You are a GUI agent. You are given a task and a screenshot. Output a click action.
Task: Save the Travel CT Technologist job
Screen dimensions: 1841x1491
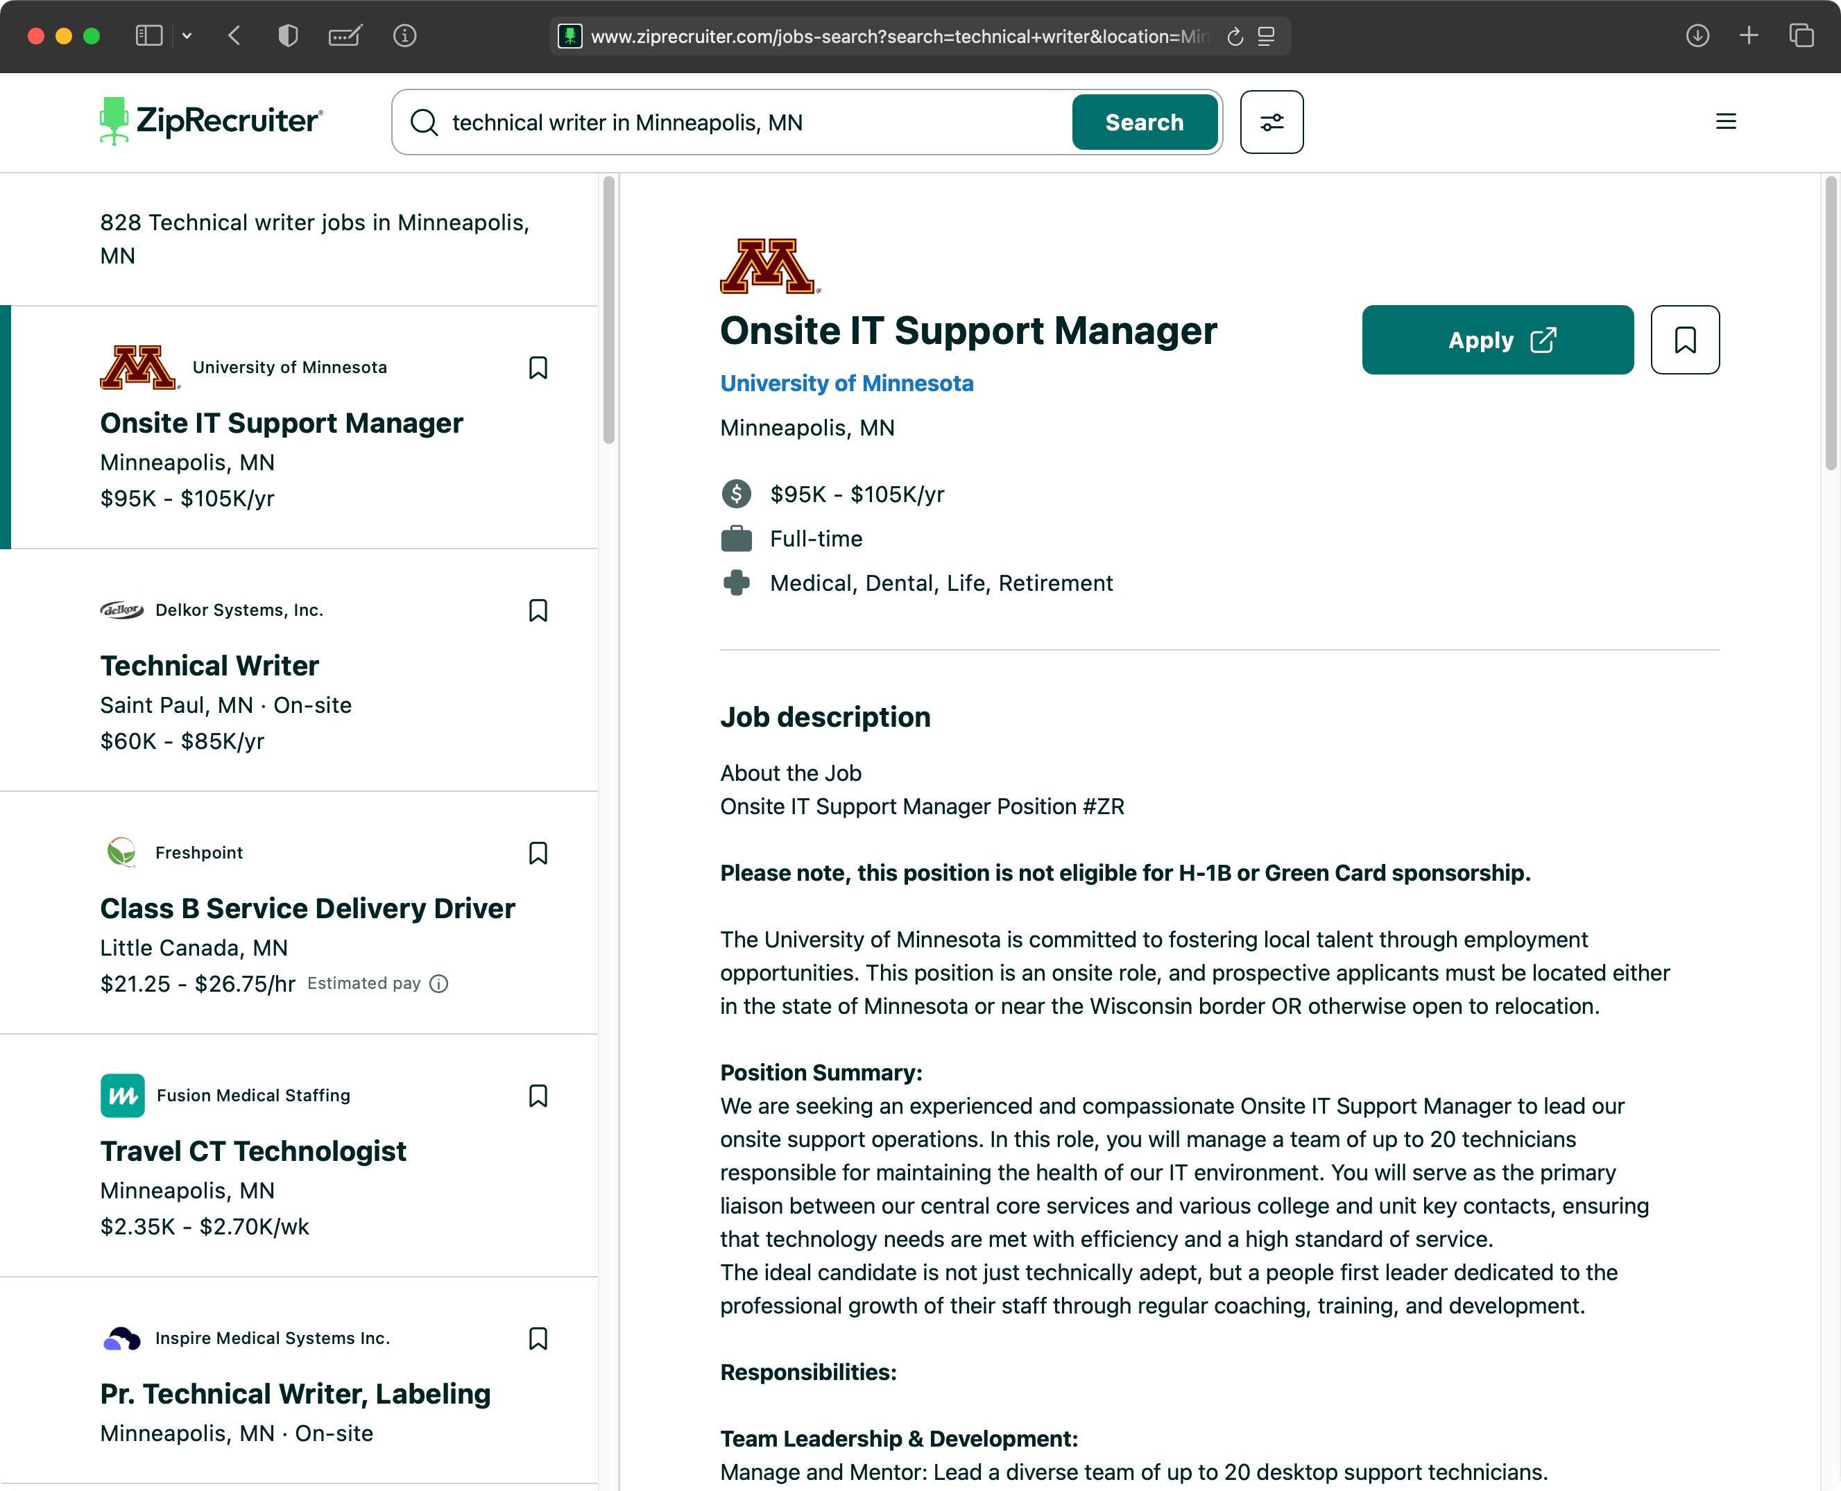pyautogui.click(x=538, y=1096)
